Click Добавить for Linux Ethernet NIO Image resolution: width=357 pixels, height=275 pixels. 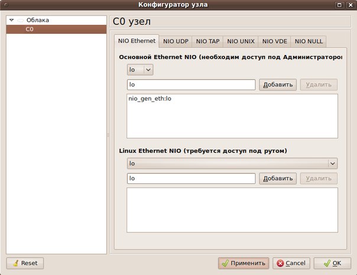(278, 179)
